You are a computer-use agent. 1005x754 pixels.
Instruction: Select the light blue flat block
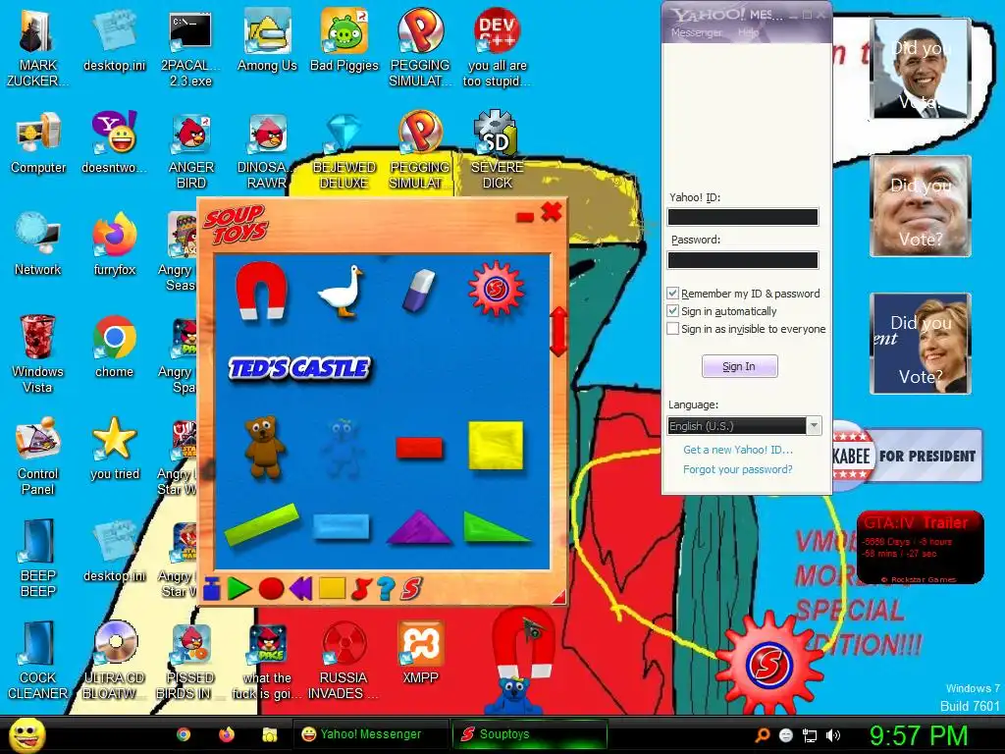click(341, 527)
